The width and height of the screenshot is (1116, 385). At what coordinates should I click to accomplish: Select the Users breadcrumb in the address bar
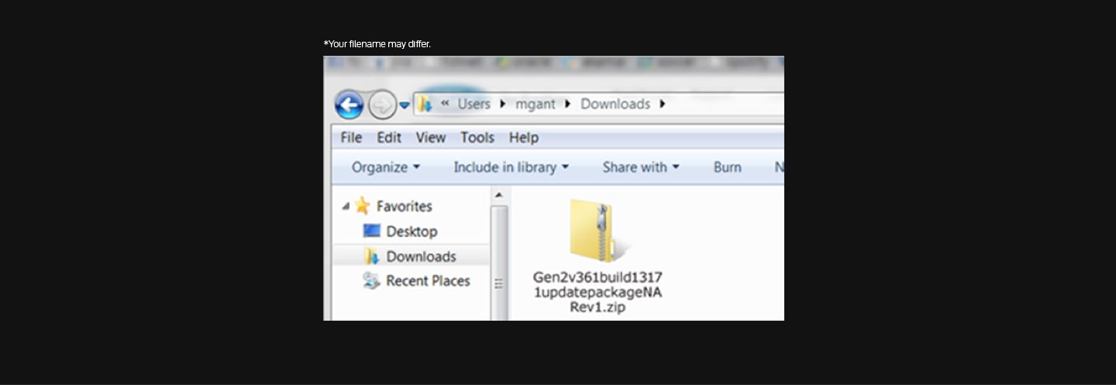[x=474, y=104]
